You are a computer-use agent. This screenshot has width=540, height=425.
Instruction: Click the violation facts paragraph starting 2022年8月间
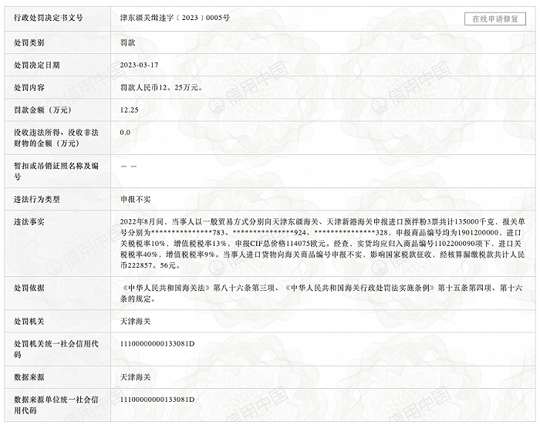[322, 244]
